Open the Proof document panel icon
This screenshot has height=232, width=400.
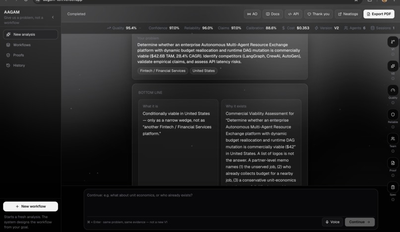(393, 163)
